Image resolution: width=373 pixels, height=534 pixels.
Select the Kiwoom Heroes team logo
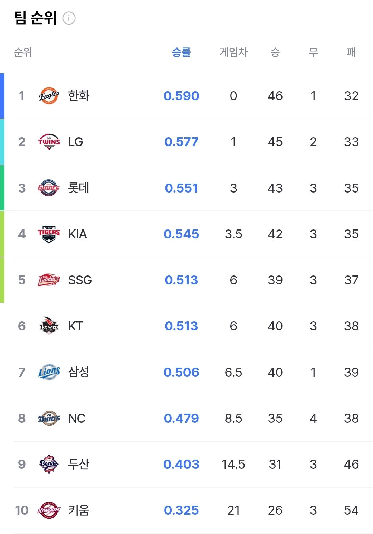point(49,510)
